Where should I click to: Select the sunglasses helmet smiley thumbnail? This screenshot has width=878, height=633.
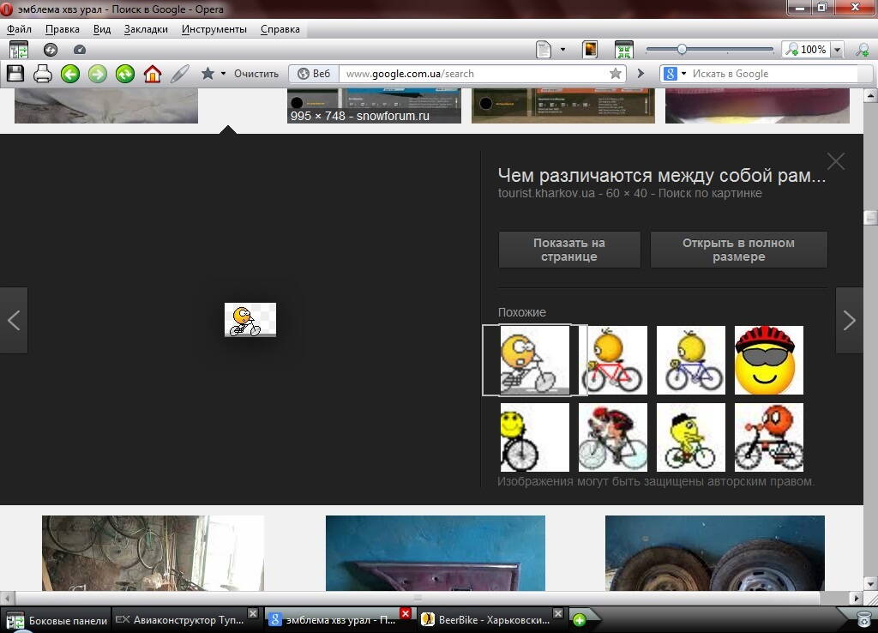pyautogui.click(x=768, y=360)
